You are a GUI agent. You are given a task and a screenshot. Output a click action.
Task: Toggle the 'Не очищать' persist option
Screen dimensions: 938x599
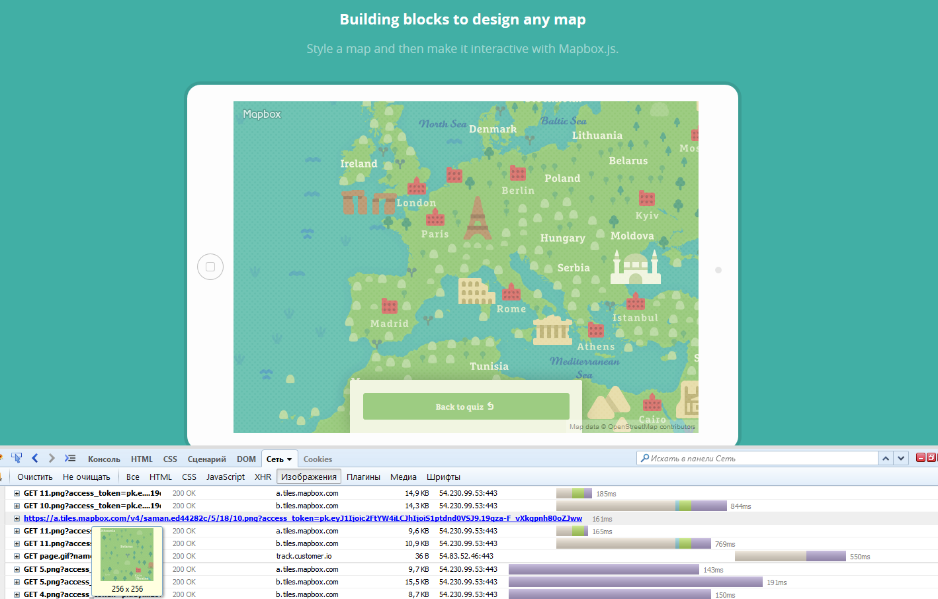87,477
